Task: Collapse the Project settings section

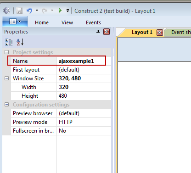Action: 6,52
